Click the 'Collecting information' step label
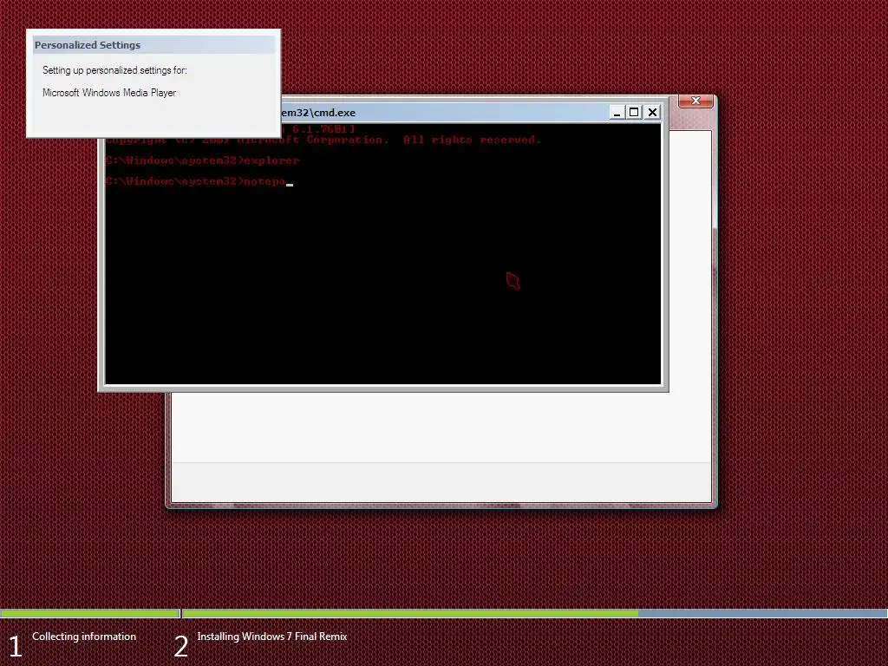The height and width of the screenshot is (666, 888). [x=84, y=637]
